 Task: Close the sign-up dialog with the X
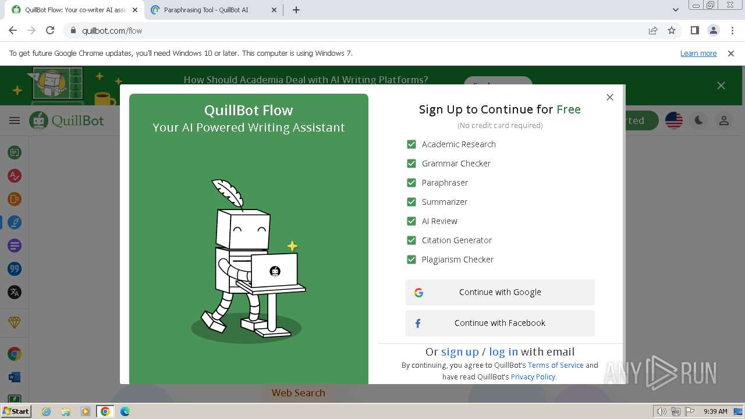pyautogui.click(x=609, y=97)
